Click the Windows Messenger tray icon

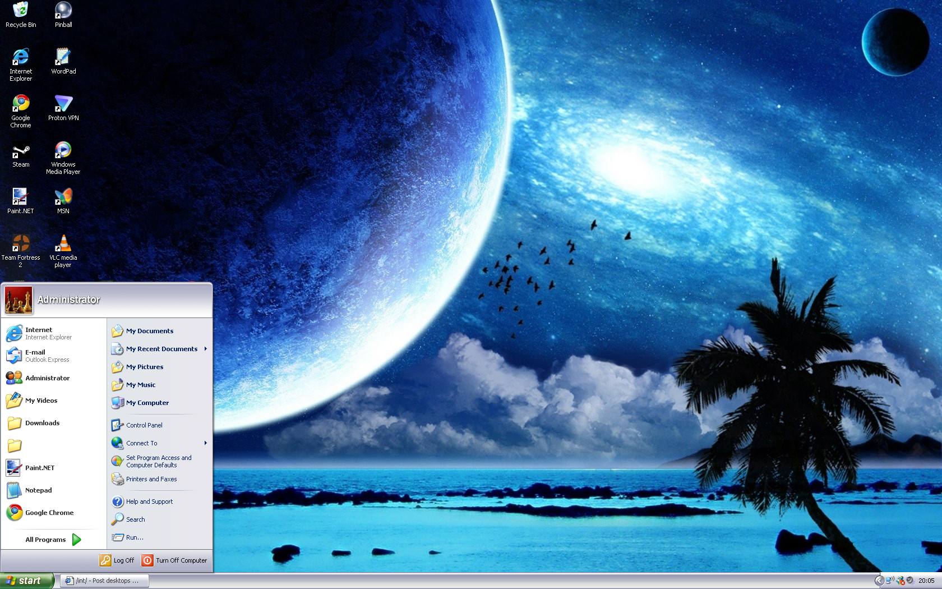tap(901, 581)
